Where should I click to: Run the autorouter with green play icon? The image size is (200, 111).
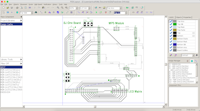click(96, 12)
